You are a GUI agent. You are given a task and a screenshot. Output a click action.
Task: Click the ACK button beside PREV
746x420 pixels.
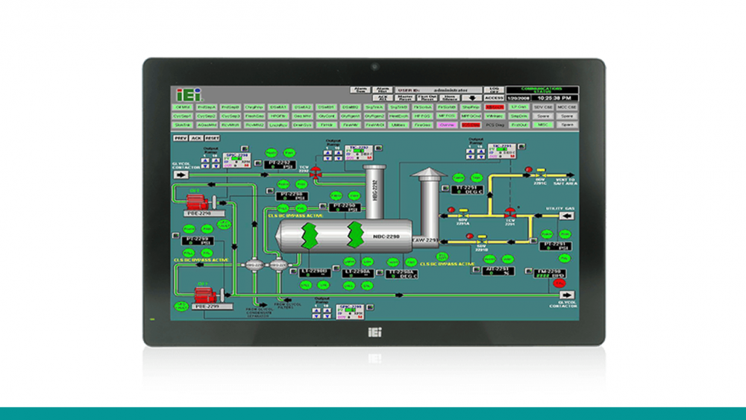tap(196, 138)
